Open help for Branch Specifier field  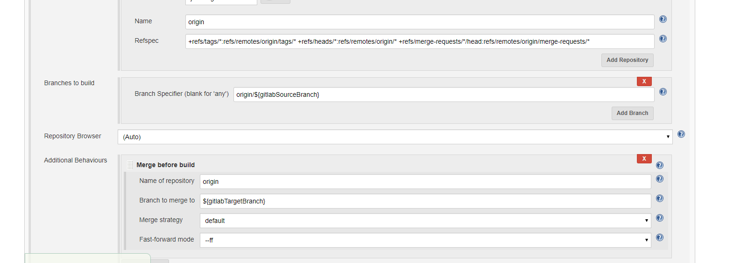(x=663, y=92)
